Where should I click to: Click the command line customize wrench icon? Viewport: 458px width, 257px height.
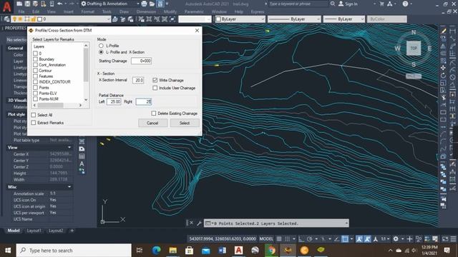[x=199, y=223]
